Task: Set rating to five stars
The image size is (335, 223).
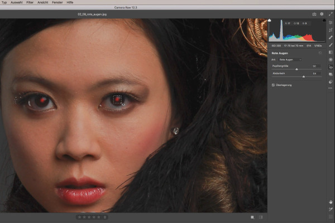Action: coord(99,217)
